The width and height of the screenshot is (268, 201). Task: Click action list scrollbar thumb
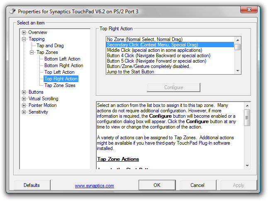pos(238,47)
